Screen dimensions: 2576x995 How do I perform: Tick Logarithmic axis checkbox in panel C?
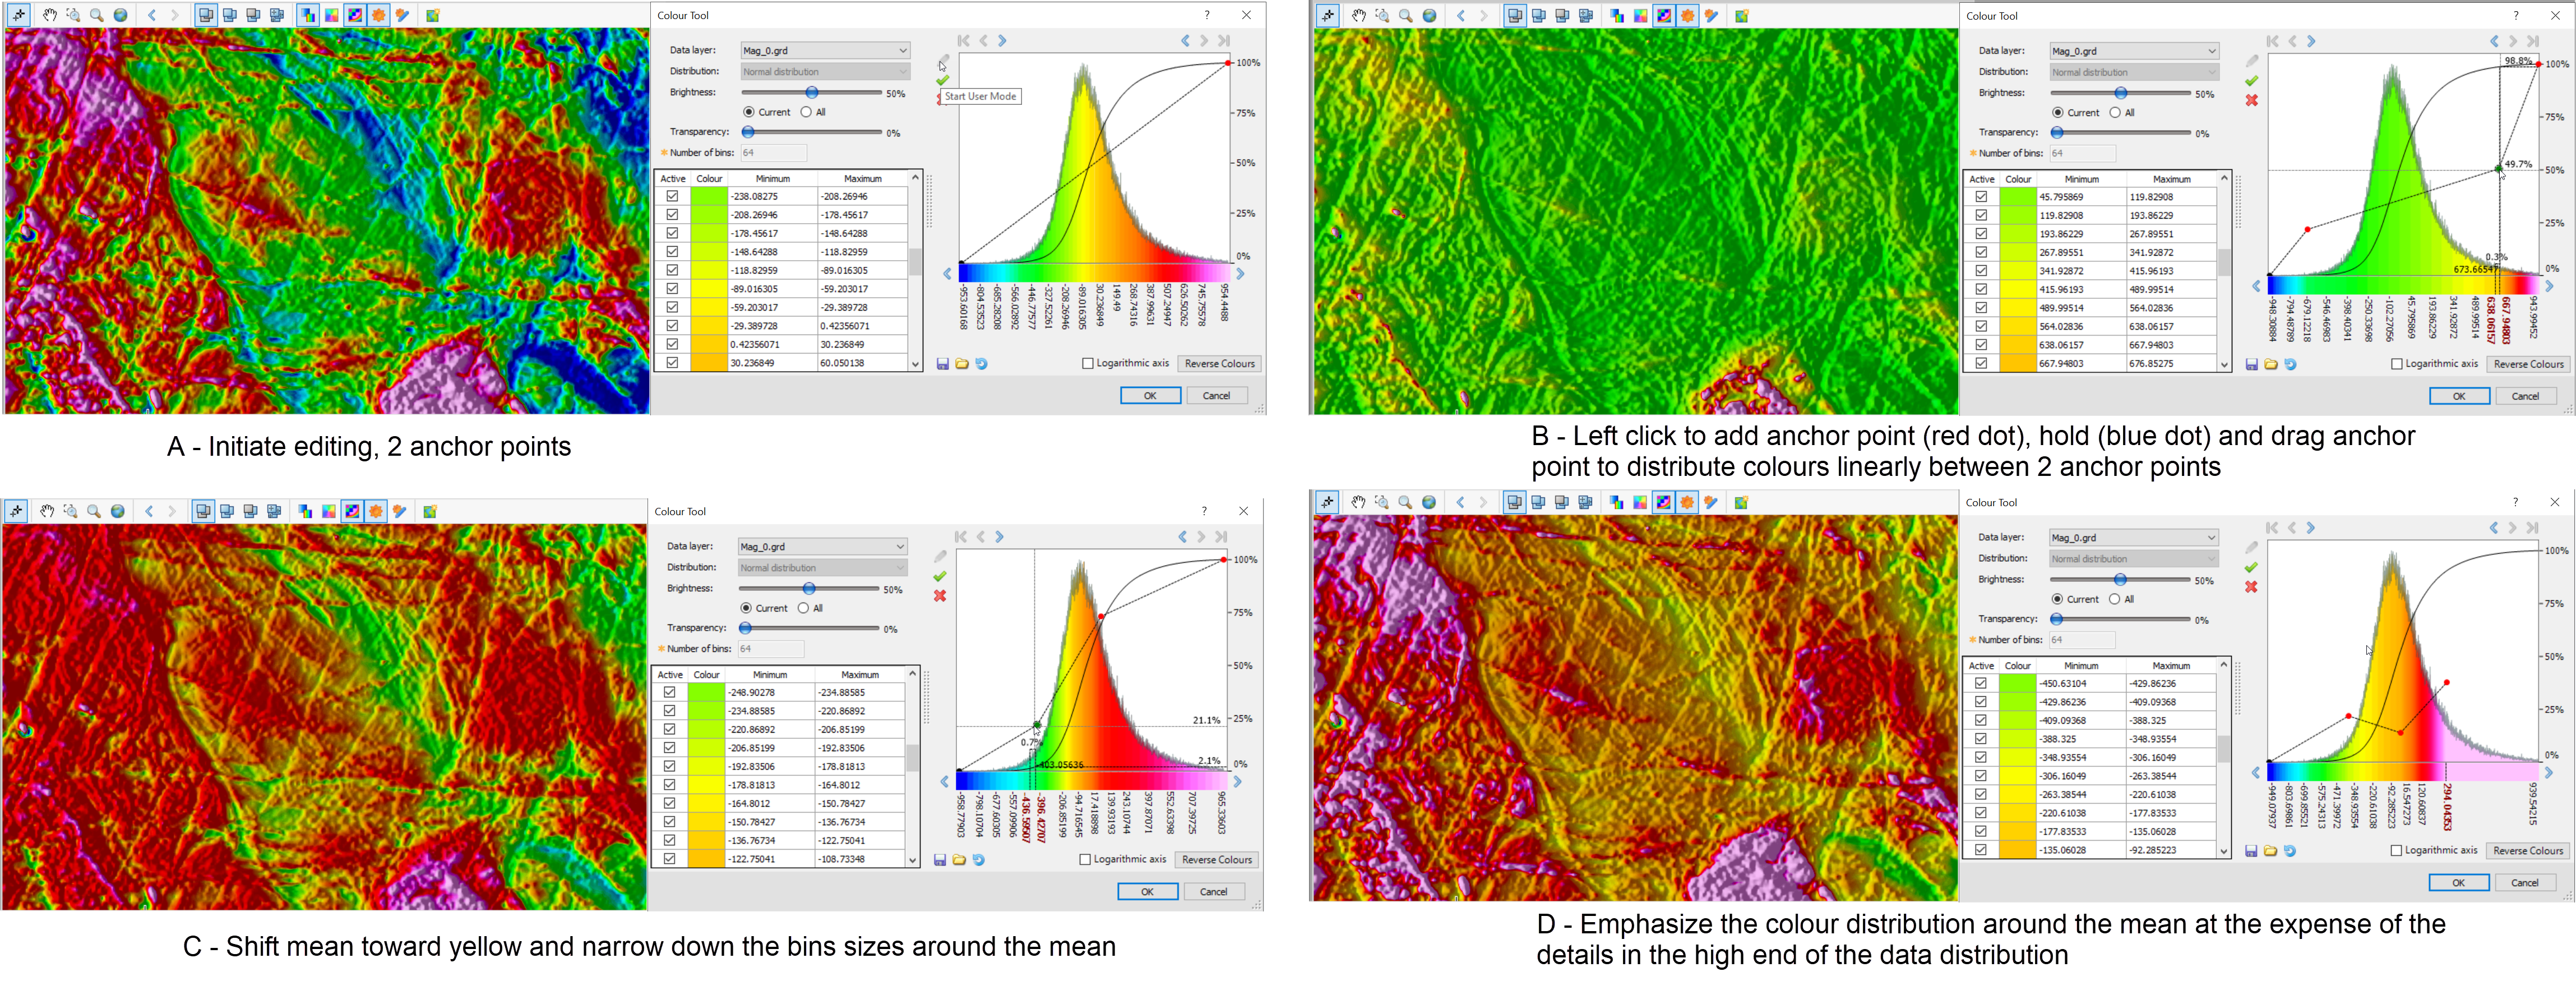click(1085, 860)
